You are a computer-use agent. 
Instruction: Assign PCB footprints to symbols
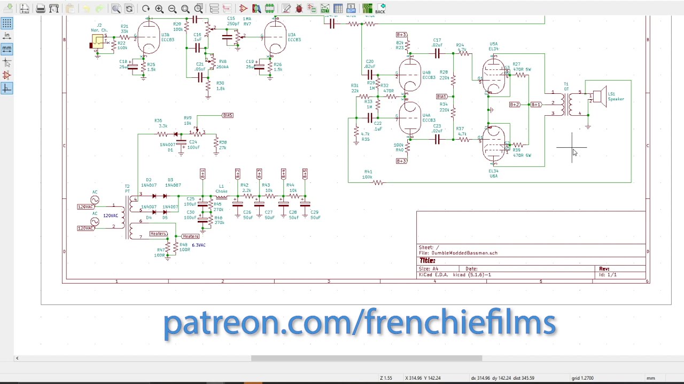click(312, 9)
